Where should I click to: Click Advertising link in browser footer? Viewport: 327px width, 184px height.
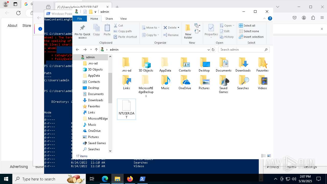19,167
